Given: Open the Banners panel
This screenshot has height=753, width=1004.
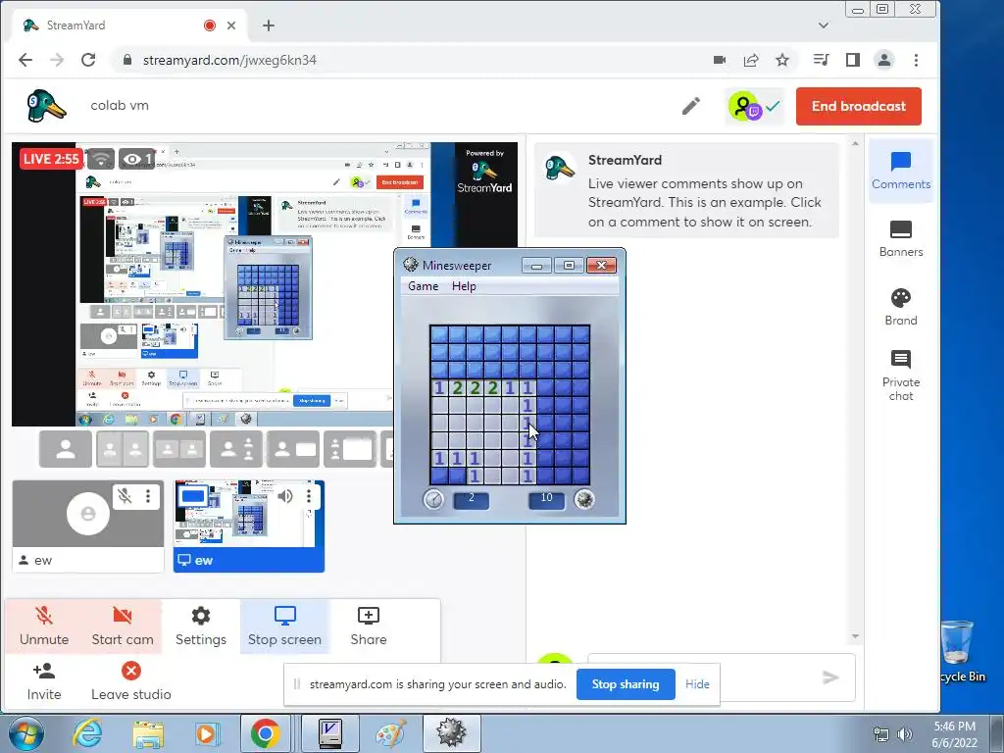Looking at the screenshot, I should coord(900,239).
